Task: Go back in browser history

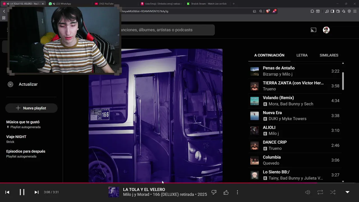Action: (4, 11)
